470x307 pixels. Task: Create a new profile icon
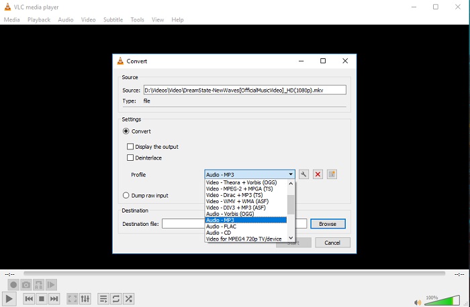(332, 174)
